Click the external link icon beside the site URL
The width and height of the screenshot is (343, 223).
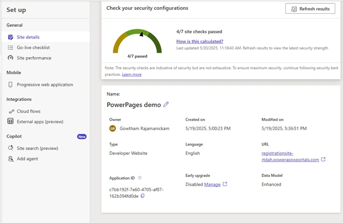click(323, 159)
